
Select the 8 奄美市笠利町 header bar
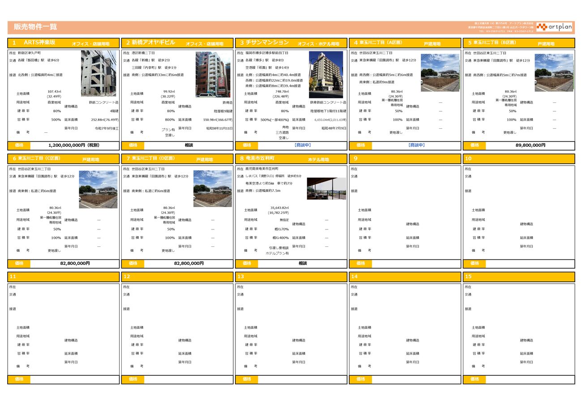291,159
